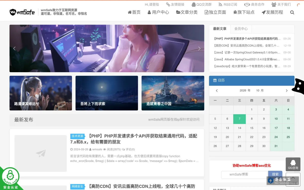The image size is (304, 190).
Task: Click main banner slide image
Action: coord(107,48)
